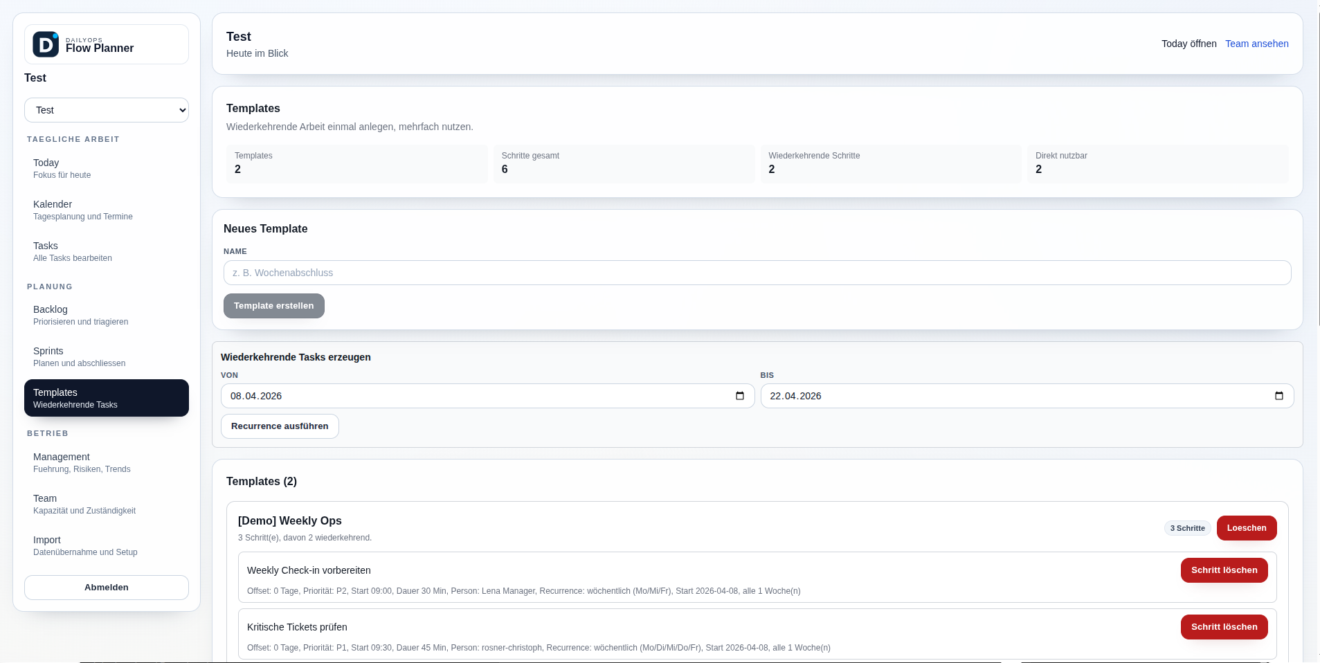The width and height of the screenshot is (1320, 663).
Task: Click the 3 Schritte badge
Action: 1187,528
